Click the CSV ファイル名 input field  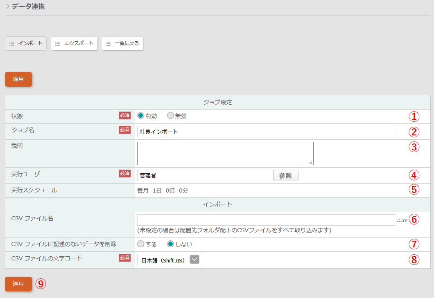click(267, 220)
